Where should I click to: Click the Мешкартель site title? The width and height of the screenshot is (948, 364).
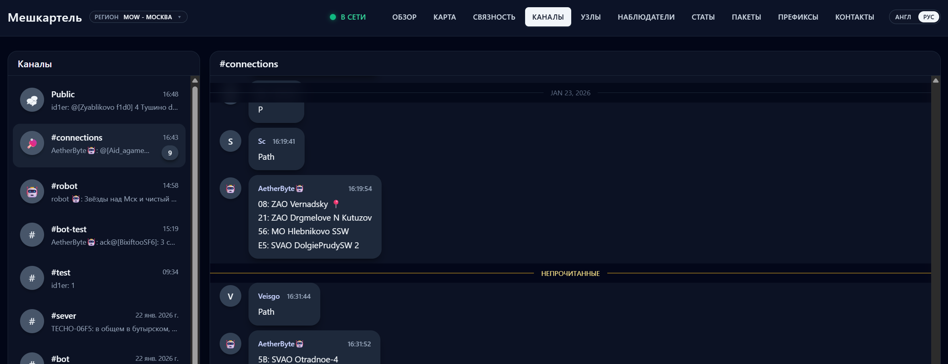click(45, 17)
